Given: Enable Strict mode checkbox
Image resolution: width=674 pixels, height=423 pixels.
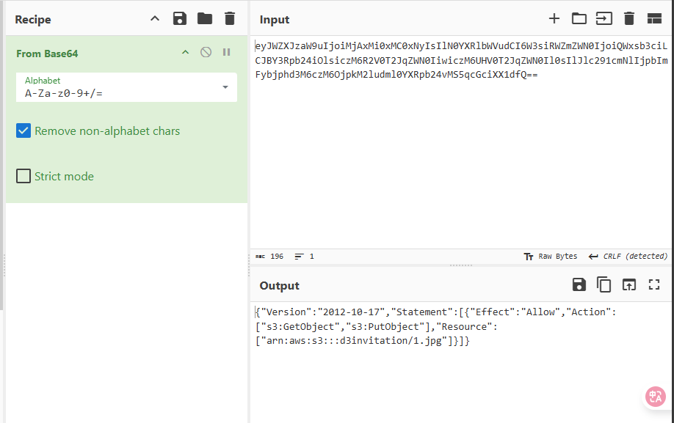Looking at the screenshot, I should (x=23, y=177).
